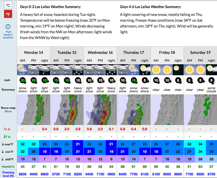Click Saturday PM freezing level 9500
The width and height of the screenshot is (217, 178).
coord(200,174)
